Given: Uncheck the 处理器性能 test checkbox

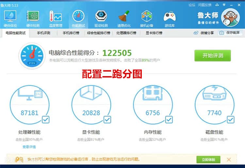Looking at the screenshot, I should coord(46,120).
